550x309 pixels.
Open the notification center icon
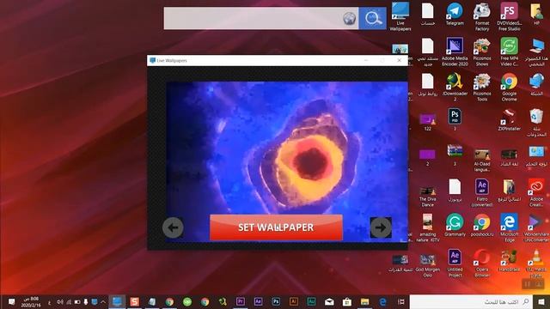click(11, 301)
